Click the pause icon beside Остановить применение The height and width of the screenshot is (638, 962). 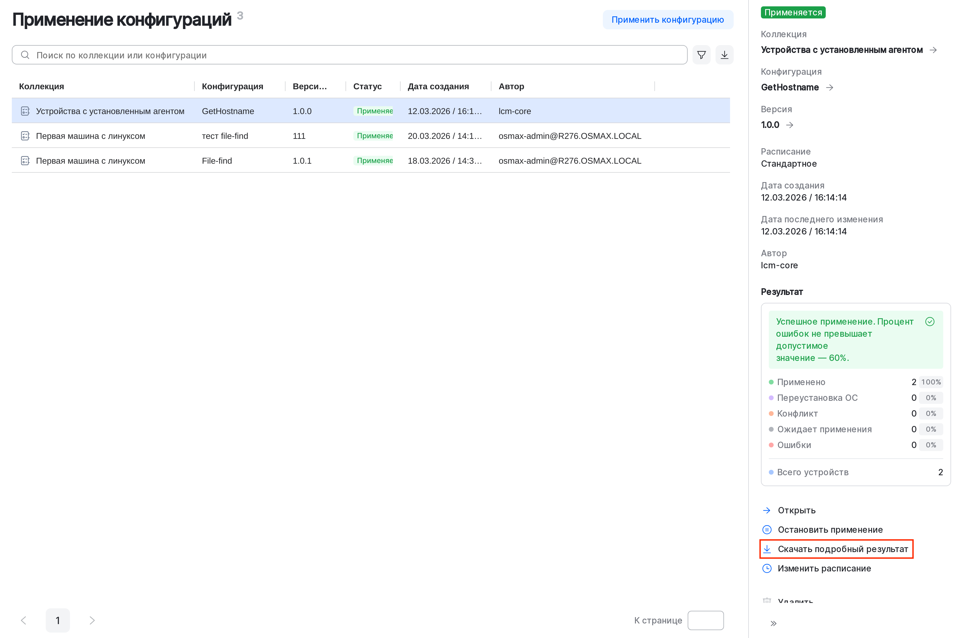coord(767,529)
